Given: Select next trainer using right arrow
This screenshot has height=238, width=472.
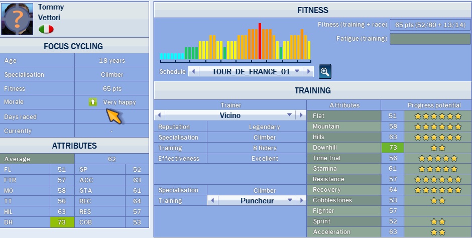Looking at the screenshot, I should pos(301,115).
